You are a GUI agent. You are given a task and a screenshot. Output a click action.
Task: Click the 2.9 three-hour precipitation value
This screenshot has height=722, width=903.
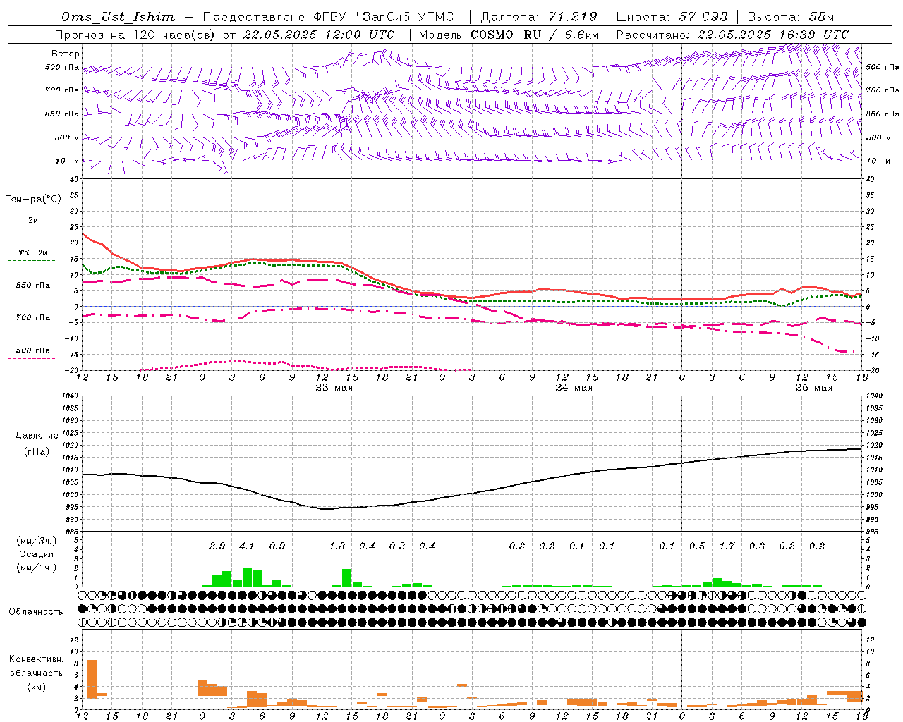(x=217, y=546)
